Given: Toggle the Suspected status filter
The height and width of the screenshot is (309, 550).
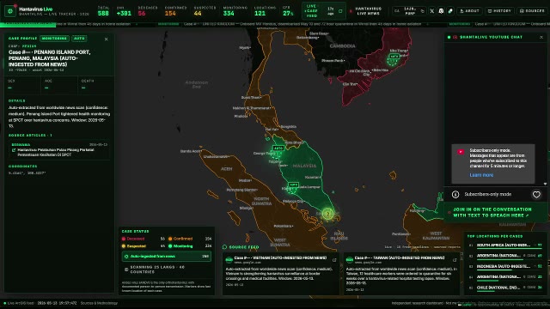Looking at the screenshot, I should (144, 246).
